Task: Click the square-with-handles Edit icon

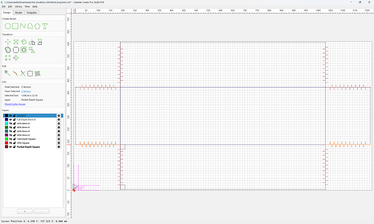Action: pos(30,74)
